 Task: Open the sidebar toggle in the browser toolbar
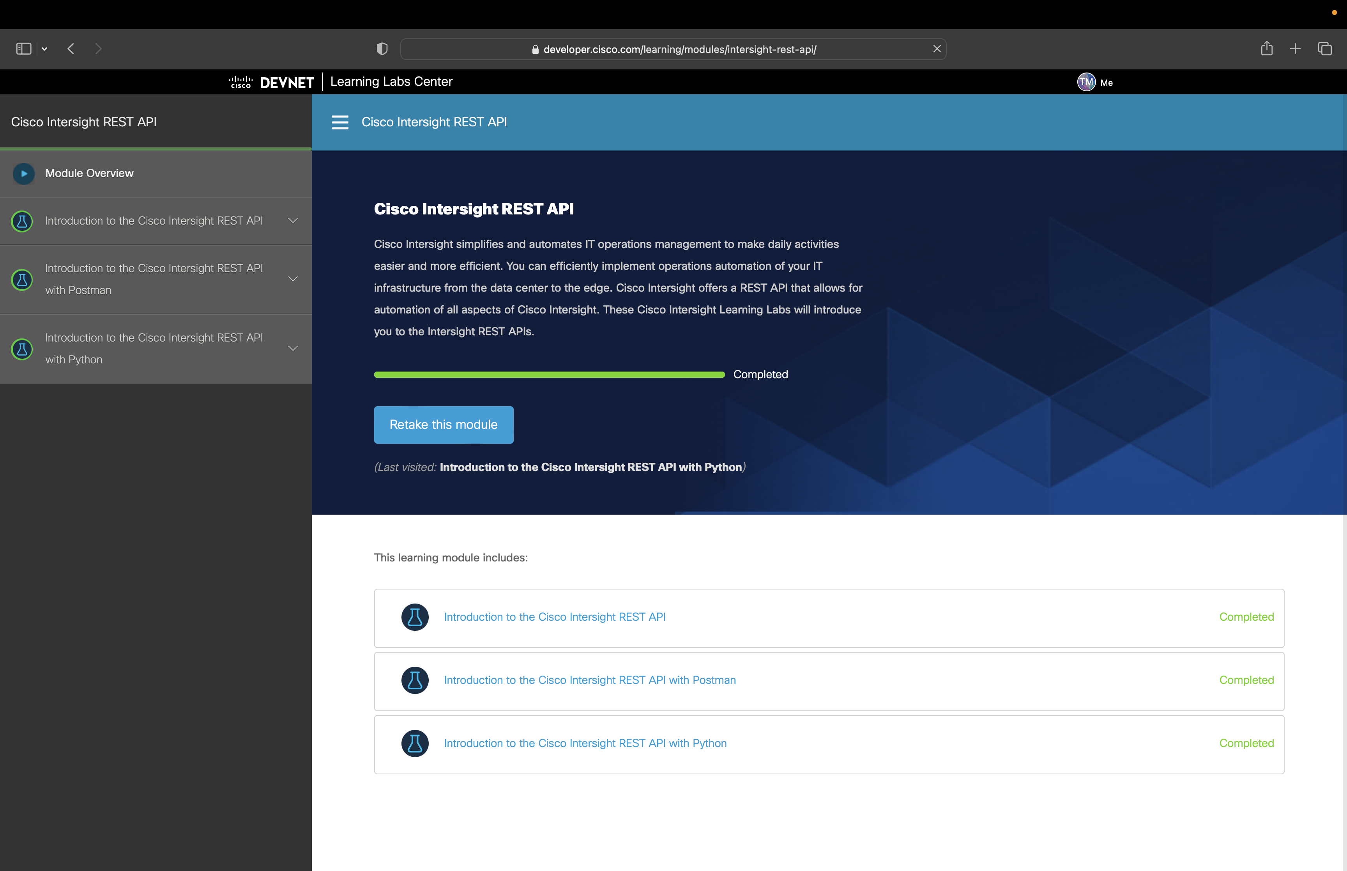point(23,49)
